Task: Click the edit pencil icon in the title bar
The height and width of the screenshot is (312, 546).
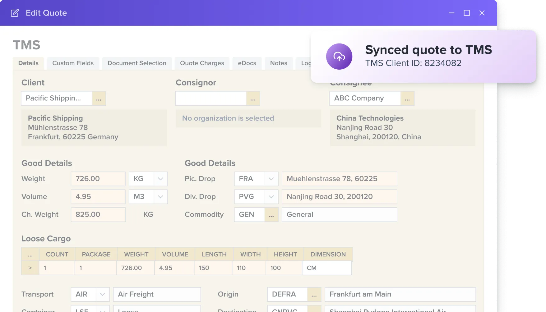Action: (14, 13)
